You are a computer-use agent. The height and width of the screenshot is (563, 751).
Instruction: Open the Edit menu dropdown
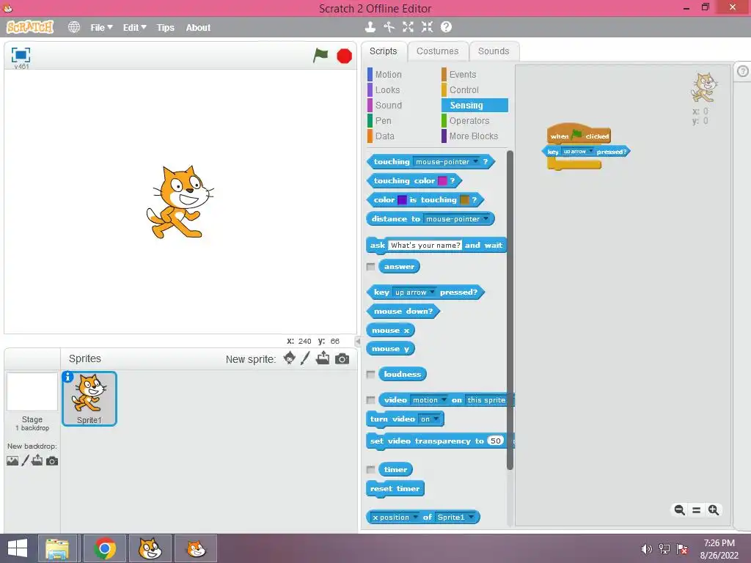[135, 28]
